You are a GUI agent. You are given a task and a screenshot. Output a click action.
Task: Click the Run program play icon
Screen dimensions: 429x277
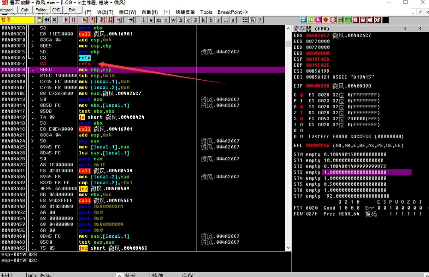(x=66, y=20)
